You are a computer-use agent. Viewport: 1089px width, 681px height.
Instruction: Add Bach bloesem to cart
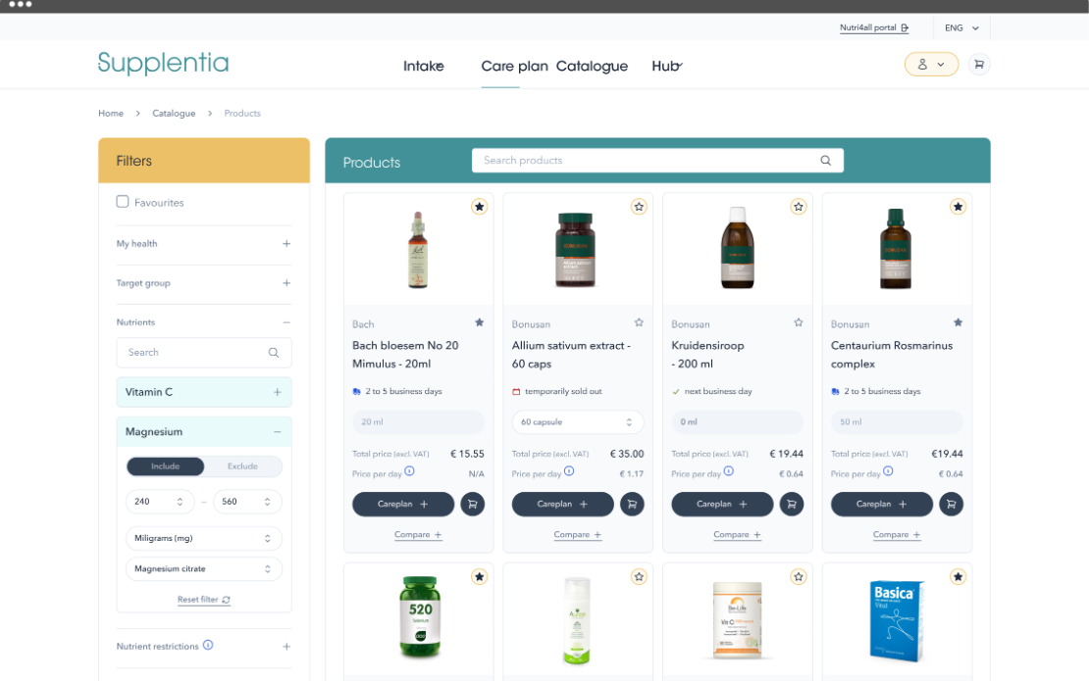472,505
